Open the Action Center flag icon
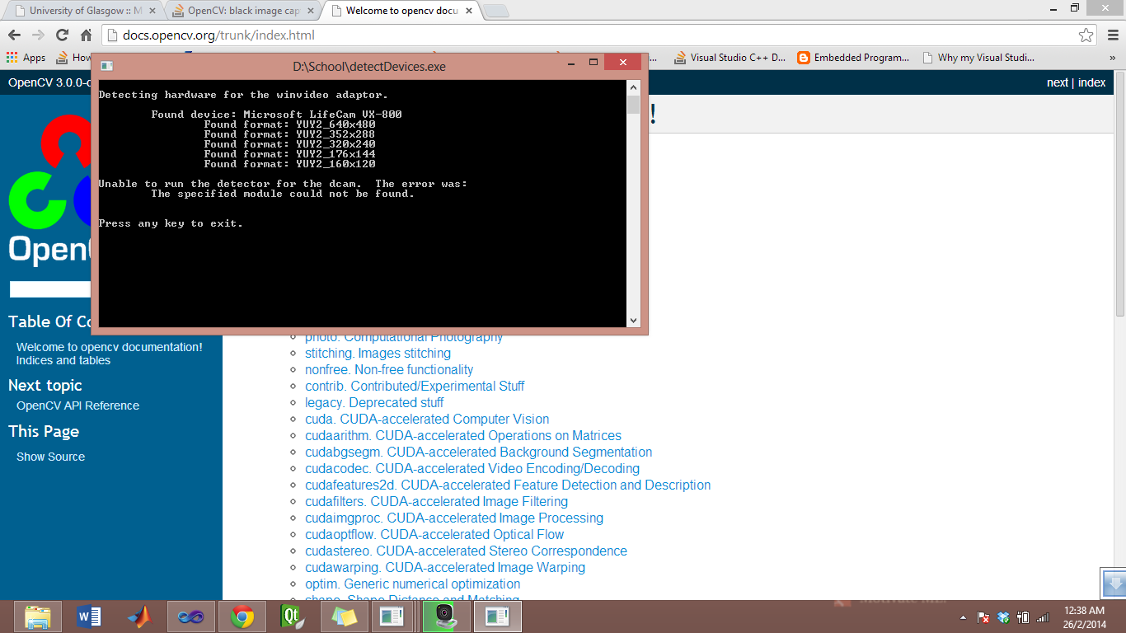Screen dimensions: 1126x633 983,617
